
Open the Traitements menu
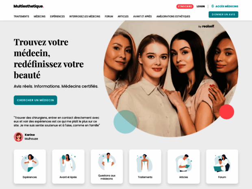pos(22,16)
